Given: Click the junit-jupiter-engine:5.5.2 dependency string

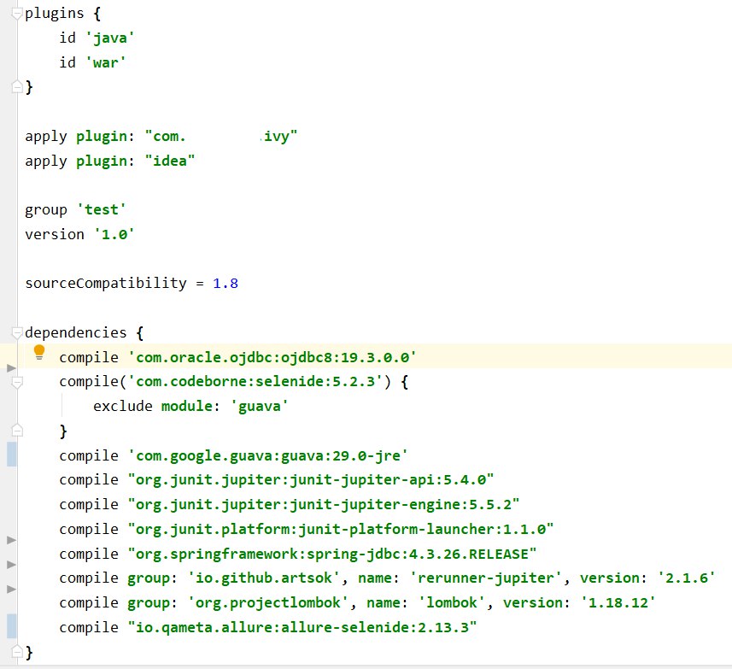Looking at the screenshot, I should [x=324, y=505].
